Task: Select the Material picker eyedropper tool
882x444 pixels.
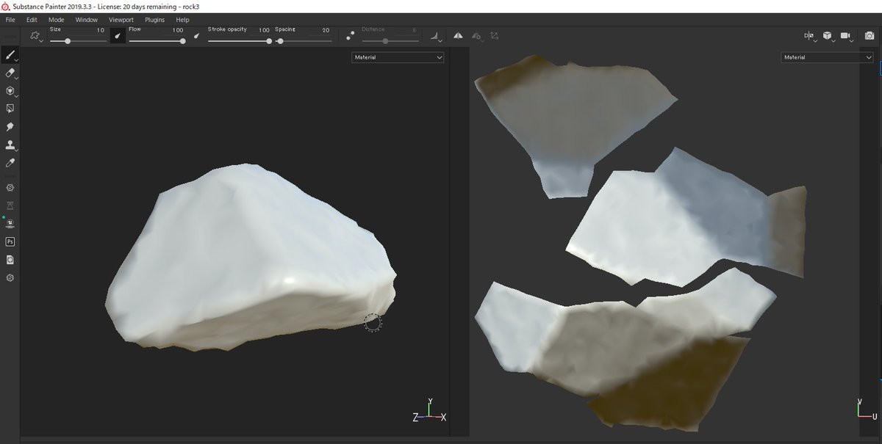Action: coord(10,162)
